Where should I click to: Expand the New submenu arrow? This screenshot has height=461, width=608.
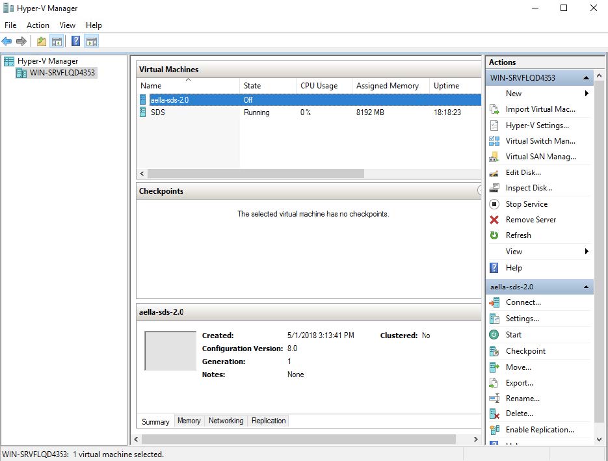coord(587,94)
